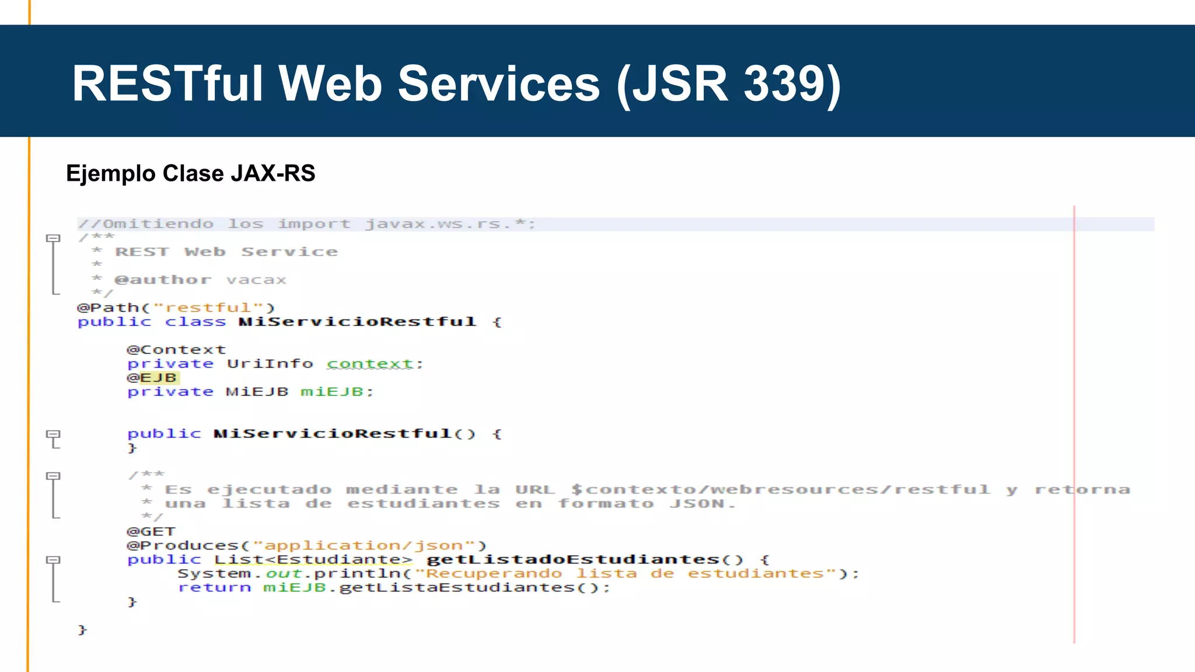
Task: Click the @Context annotation
Action: pos(176,350)
